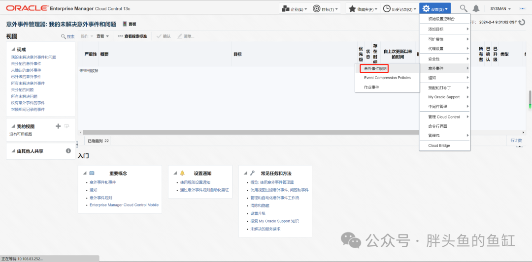Expand the My Oracle Support submenu
The image size is (532, 262).
click(445, 97)
